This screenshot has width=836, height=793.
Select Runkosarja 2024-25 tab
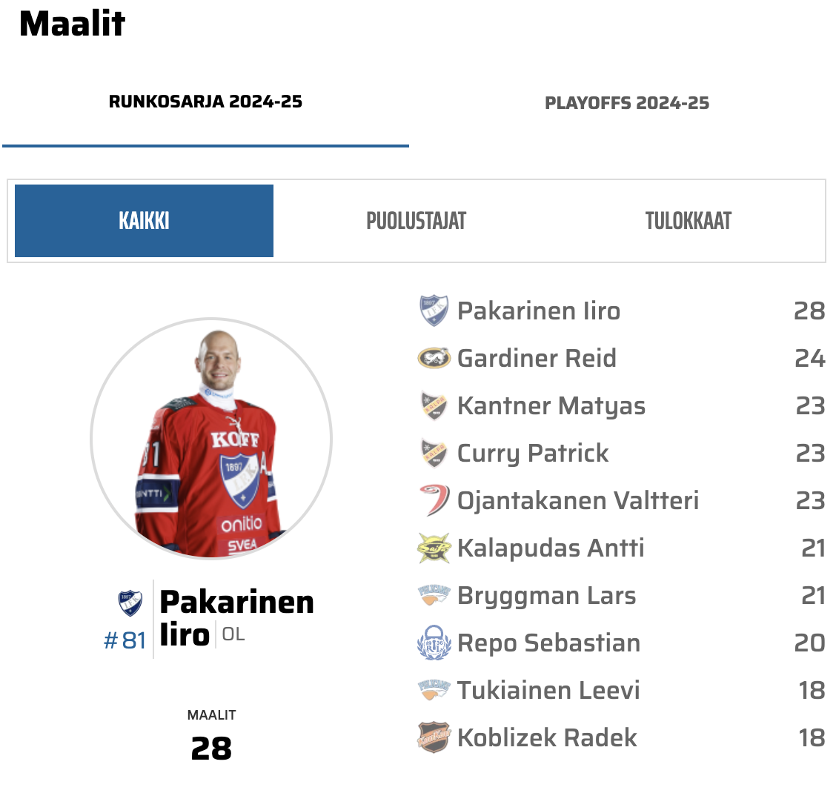pos(205,102)
